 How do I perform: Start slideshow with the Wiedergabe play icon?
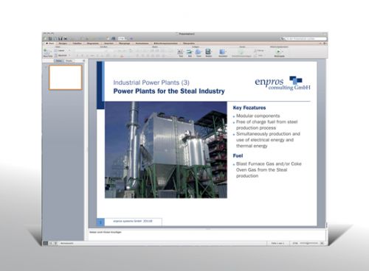click(279, 52)
